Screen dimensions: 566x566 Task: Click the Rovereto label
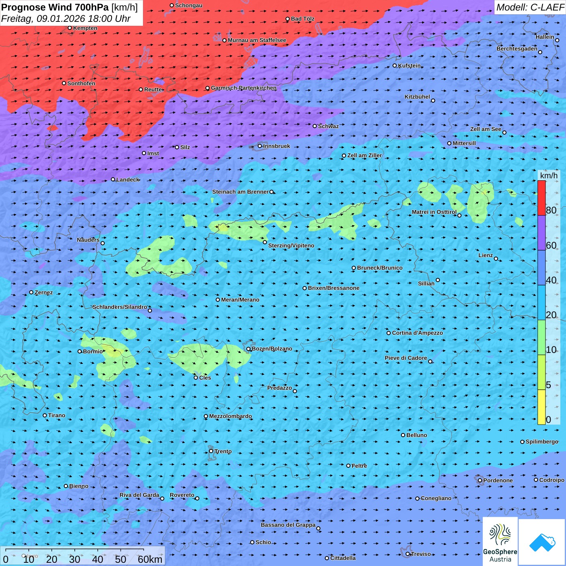click(x=182, y=495)
